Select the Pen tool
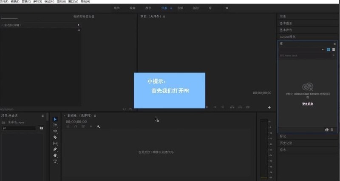 [x=55, y=149]
